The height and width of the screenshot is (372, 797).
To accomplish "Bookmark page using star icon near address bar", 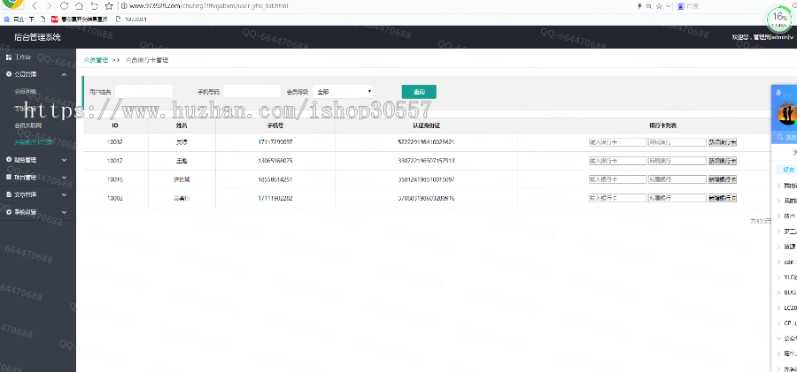I will (109, 6).
